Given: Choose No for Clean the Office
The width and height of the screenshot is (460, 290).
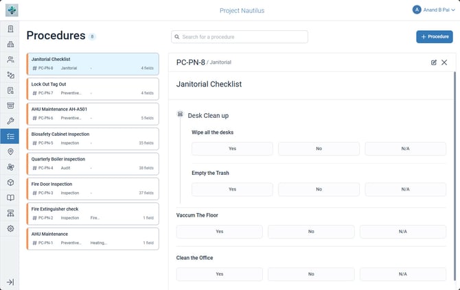Looking at the screenshot, I should [311, 274].
